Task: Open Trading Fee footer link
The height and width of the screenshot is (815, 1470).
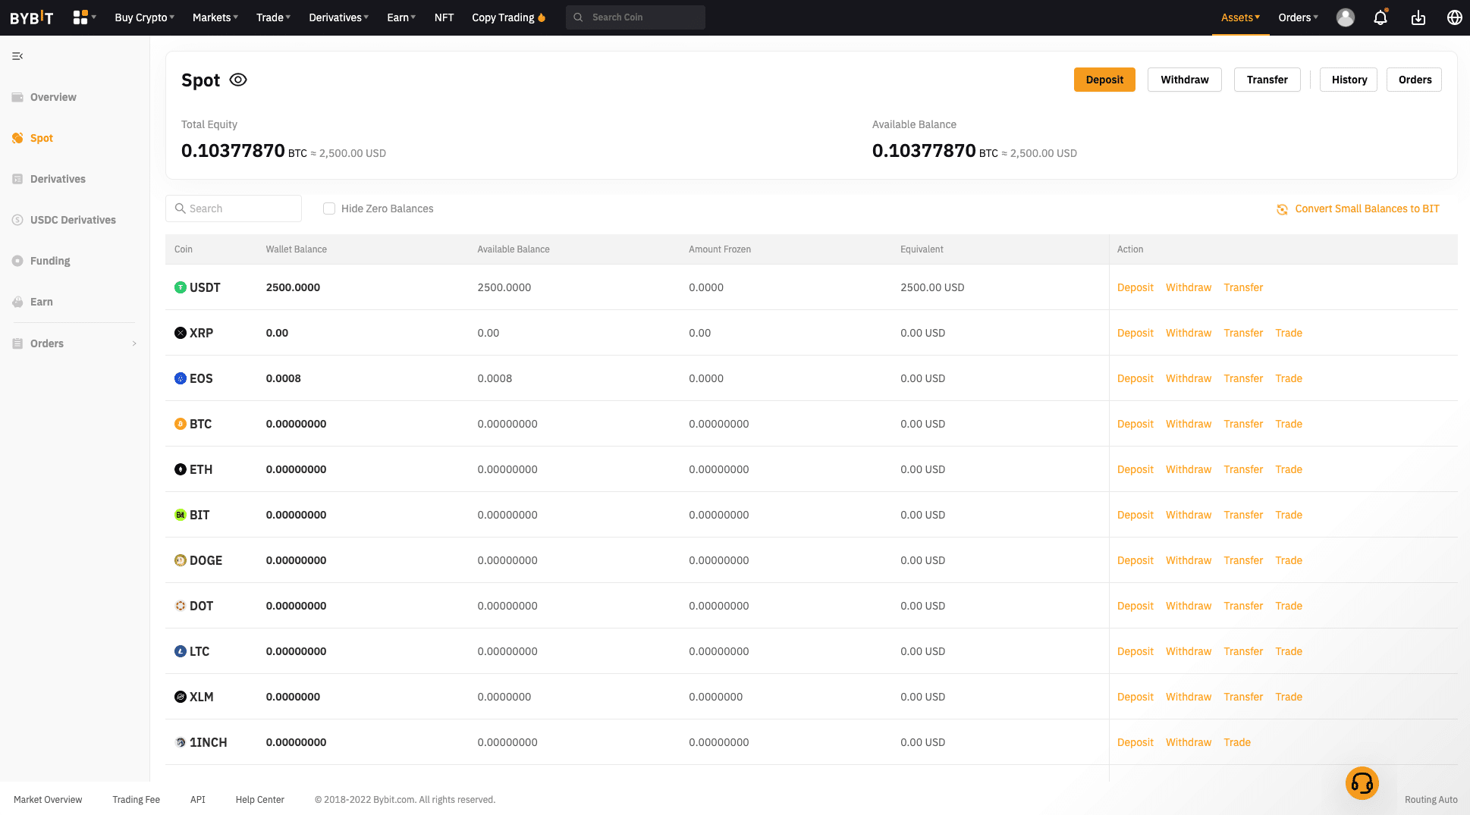Action: tap(137, 800)
